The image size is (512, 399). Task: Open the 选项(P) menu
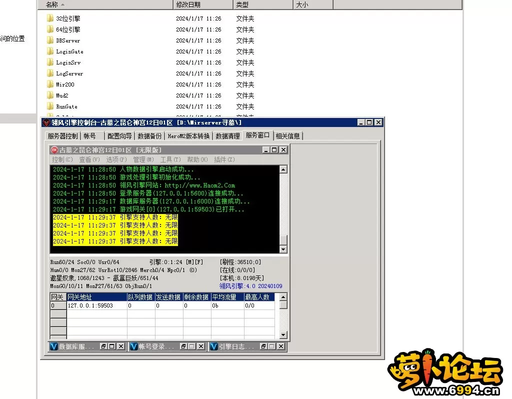(116, 159)
